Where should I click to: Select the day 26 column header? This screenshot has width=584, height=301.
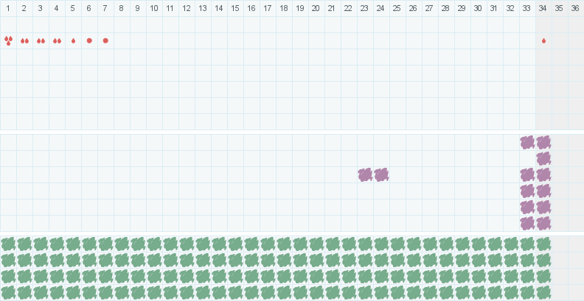[414, 8]
